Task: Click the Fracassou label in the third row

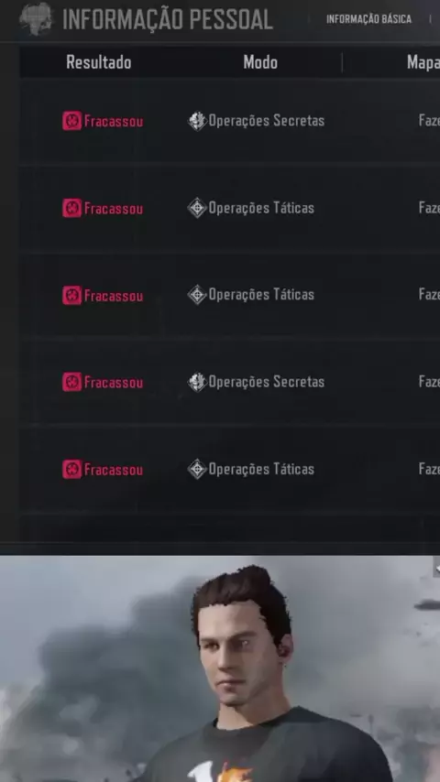Action: [x=114, y=296]
